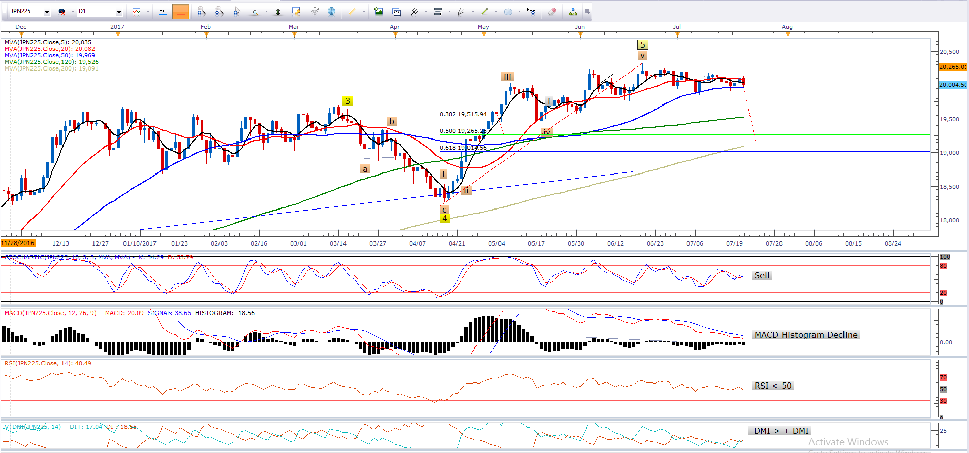Click the orange 20,265 price level marker
The height and width of the screenshot is (453, 969).
click(x=952, y=67)
